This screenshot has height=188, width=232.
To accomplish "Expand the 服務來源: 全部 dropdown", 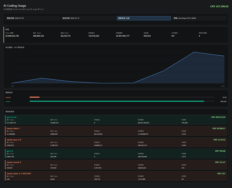I will [144, 18].
